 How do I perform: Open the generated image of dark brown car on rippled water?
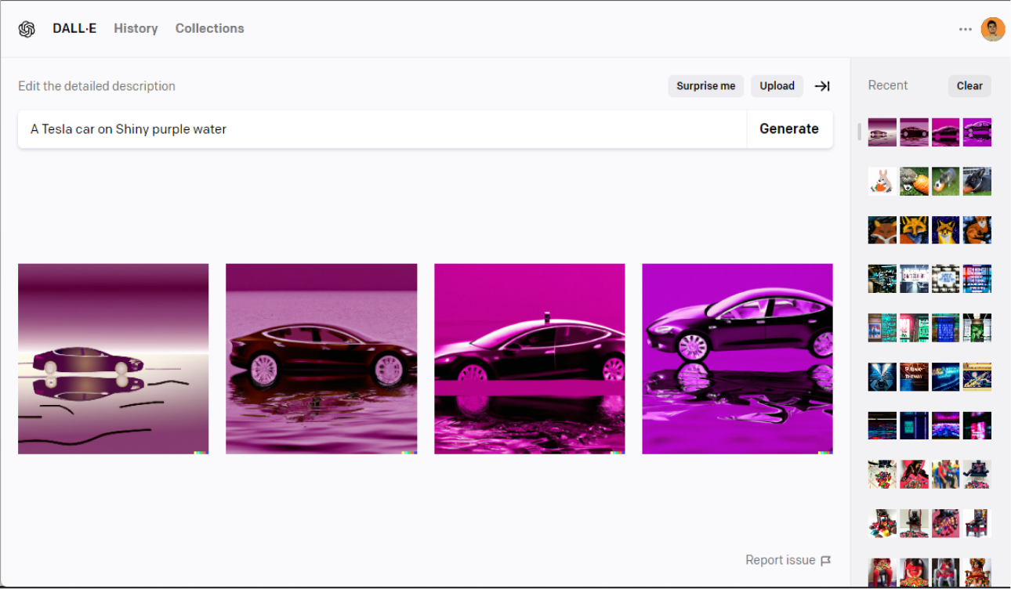(x=321, y=359)
